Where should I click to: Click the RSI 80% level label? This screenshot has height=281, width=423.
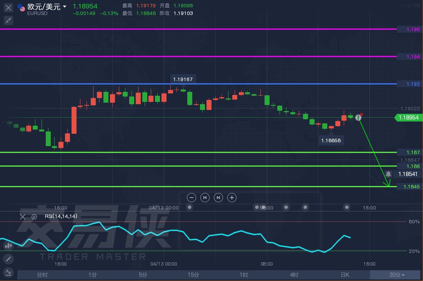tap(414, 222)
